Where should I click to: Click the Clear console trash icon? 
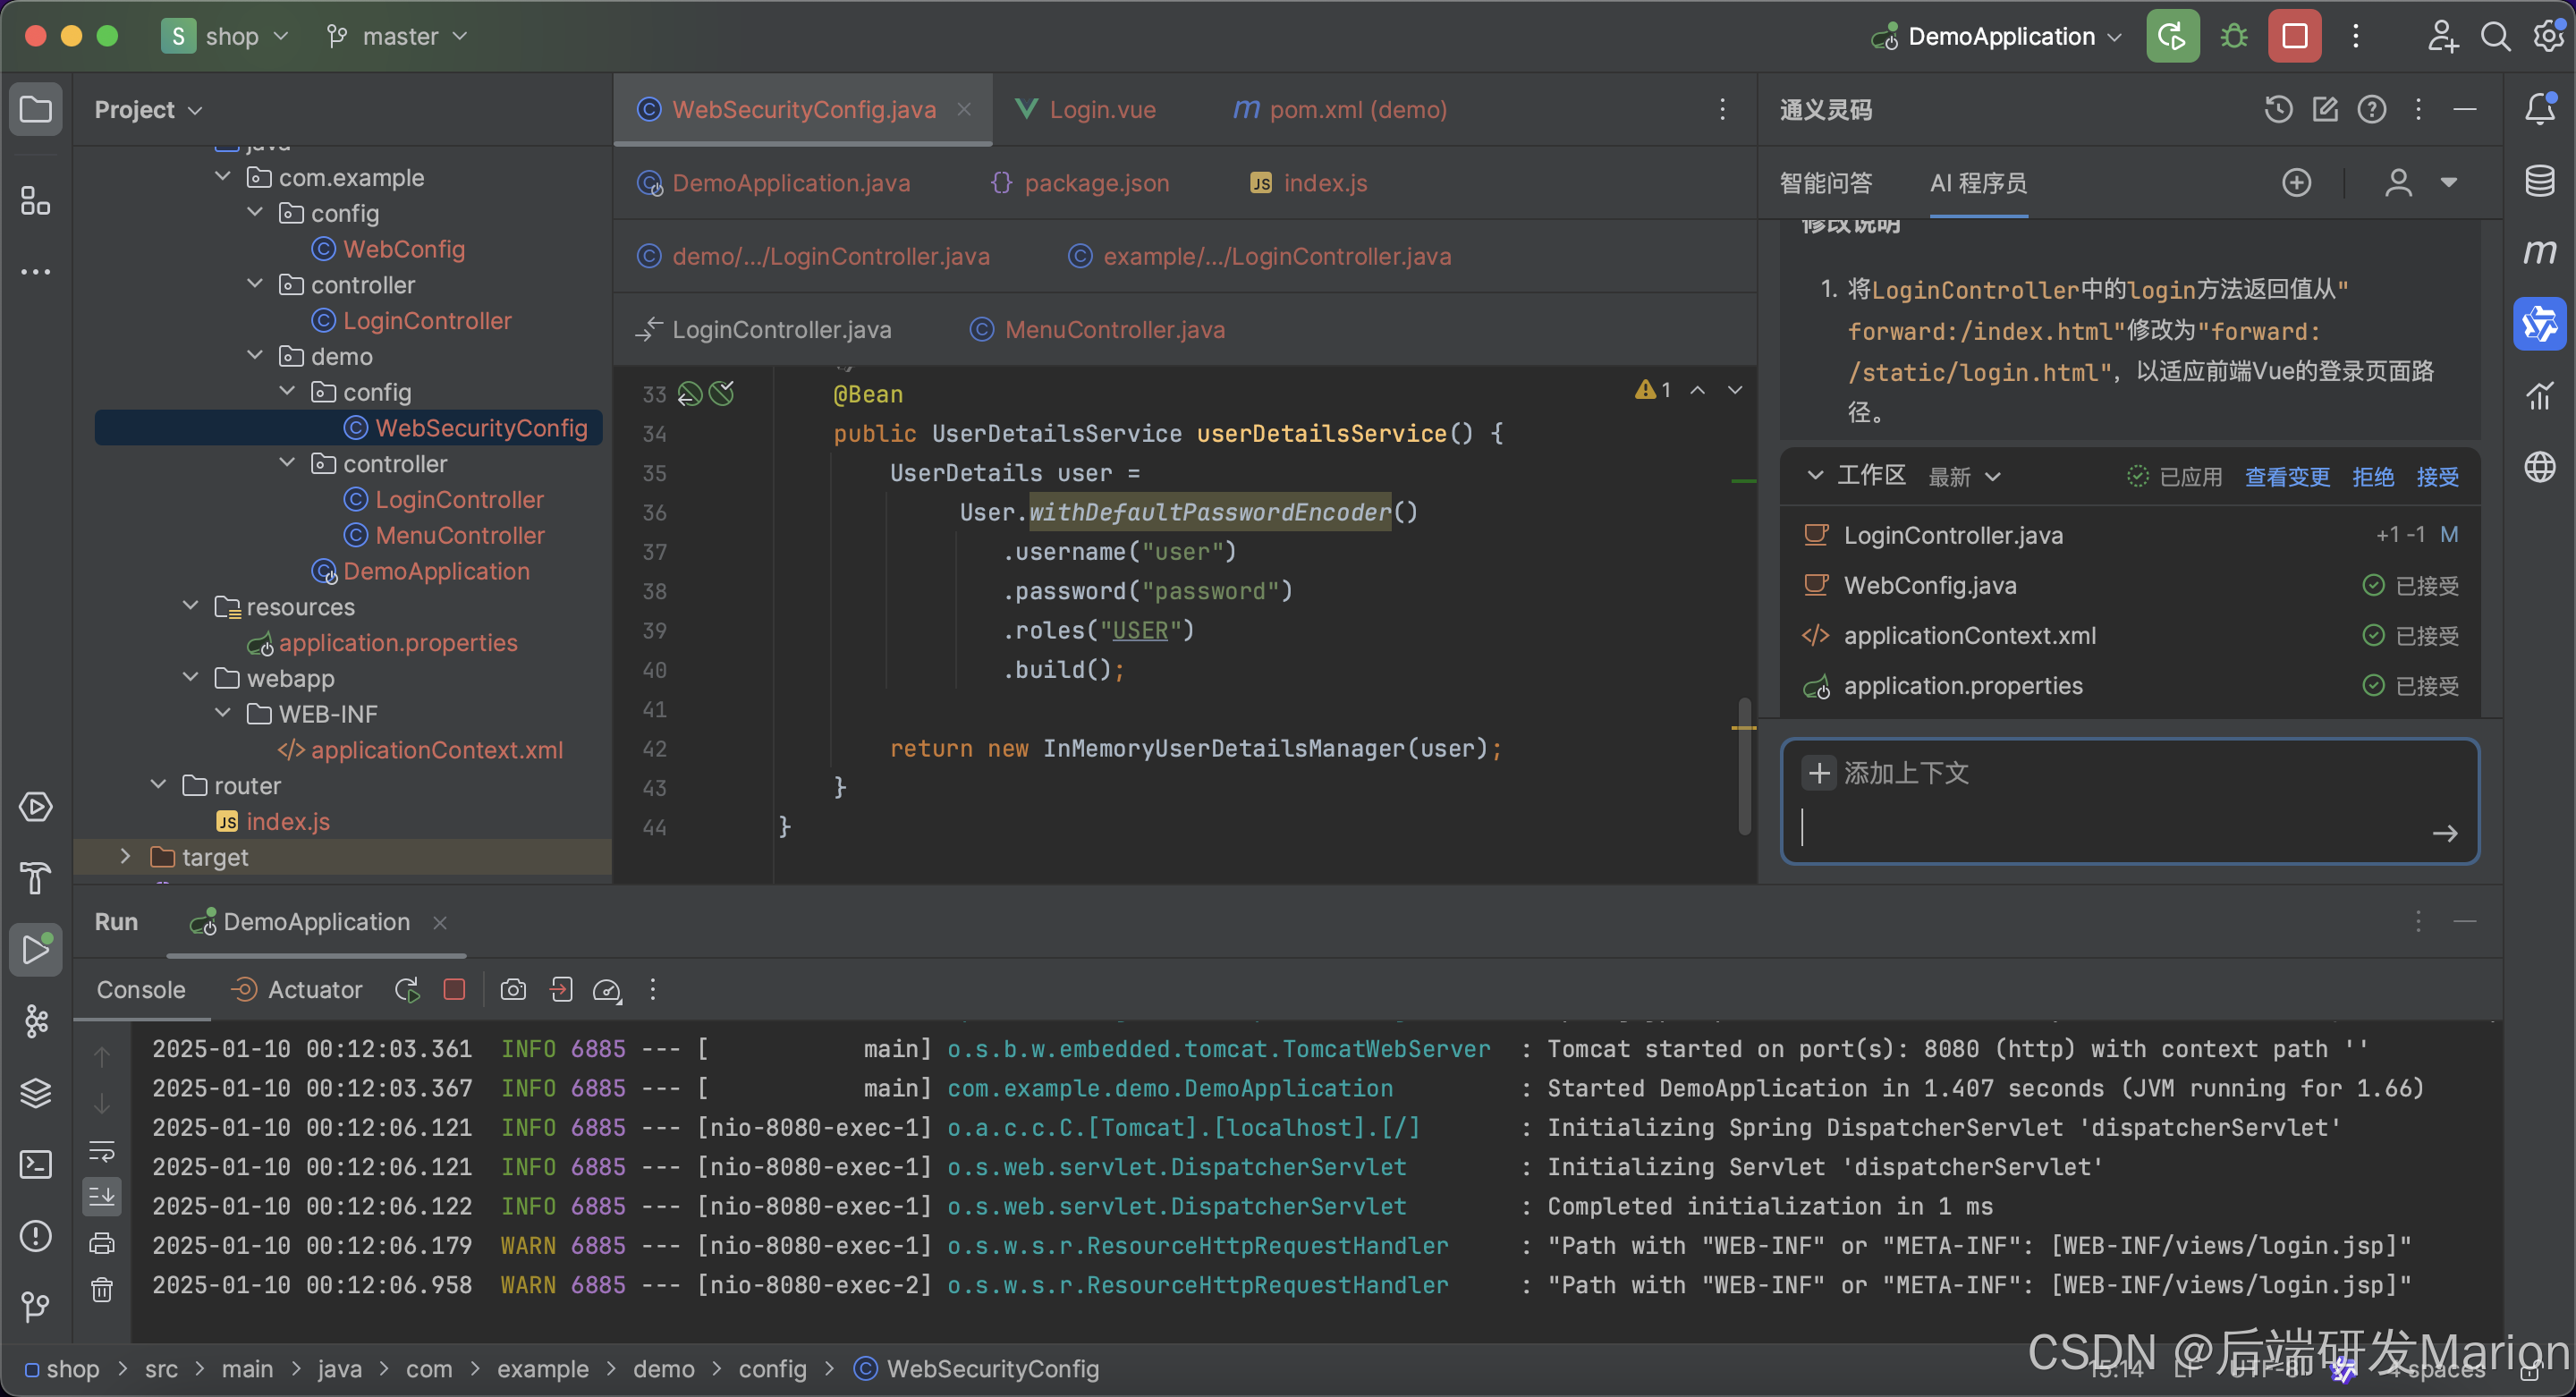pos(102,1290)
